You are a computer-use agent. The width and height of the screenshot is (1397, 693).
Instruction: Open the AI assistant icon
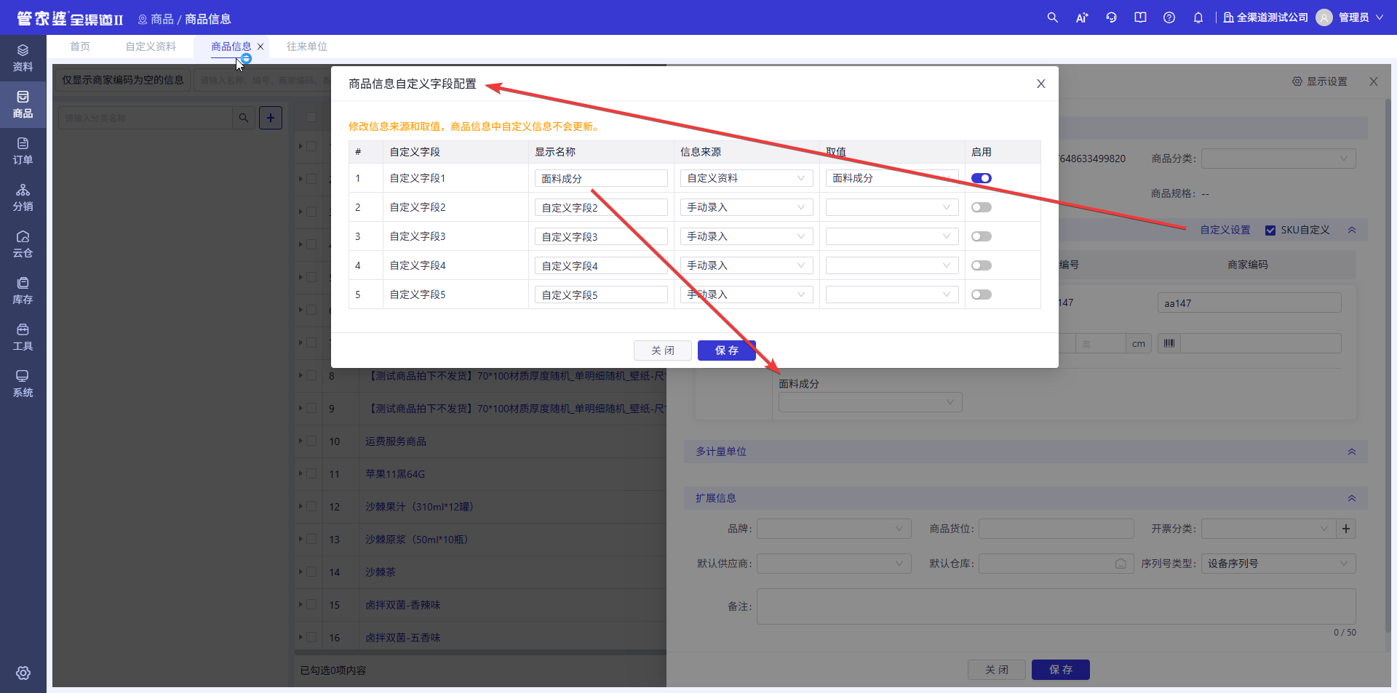click(x=1082, y=17)
